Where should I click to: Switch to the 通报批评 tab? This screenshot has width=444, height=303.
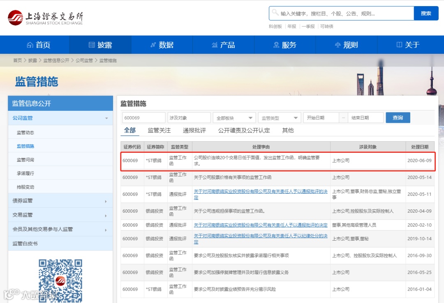[194, 131]
